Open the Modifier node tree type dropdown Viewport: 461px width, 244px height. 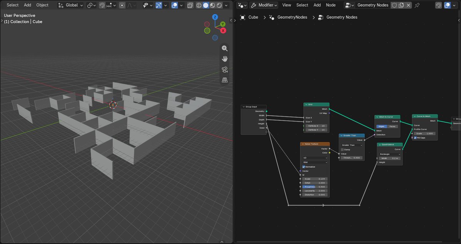point(264,5)
